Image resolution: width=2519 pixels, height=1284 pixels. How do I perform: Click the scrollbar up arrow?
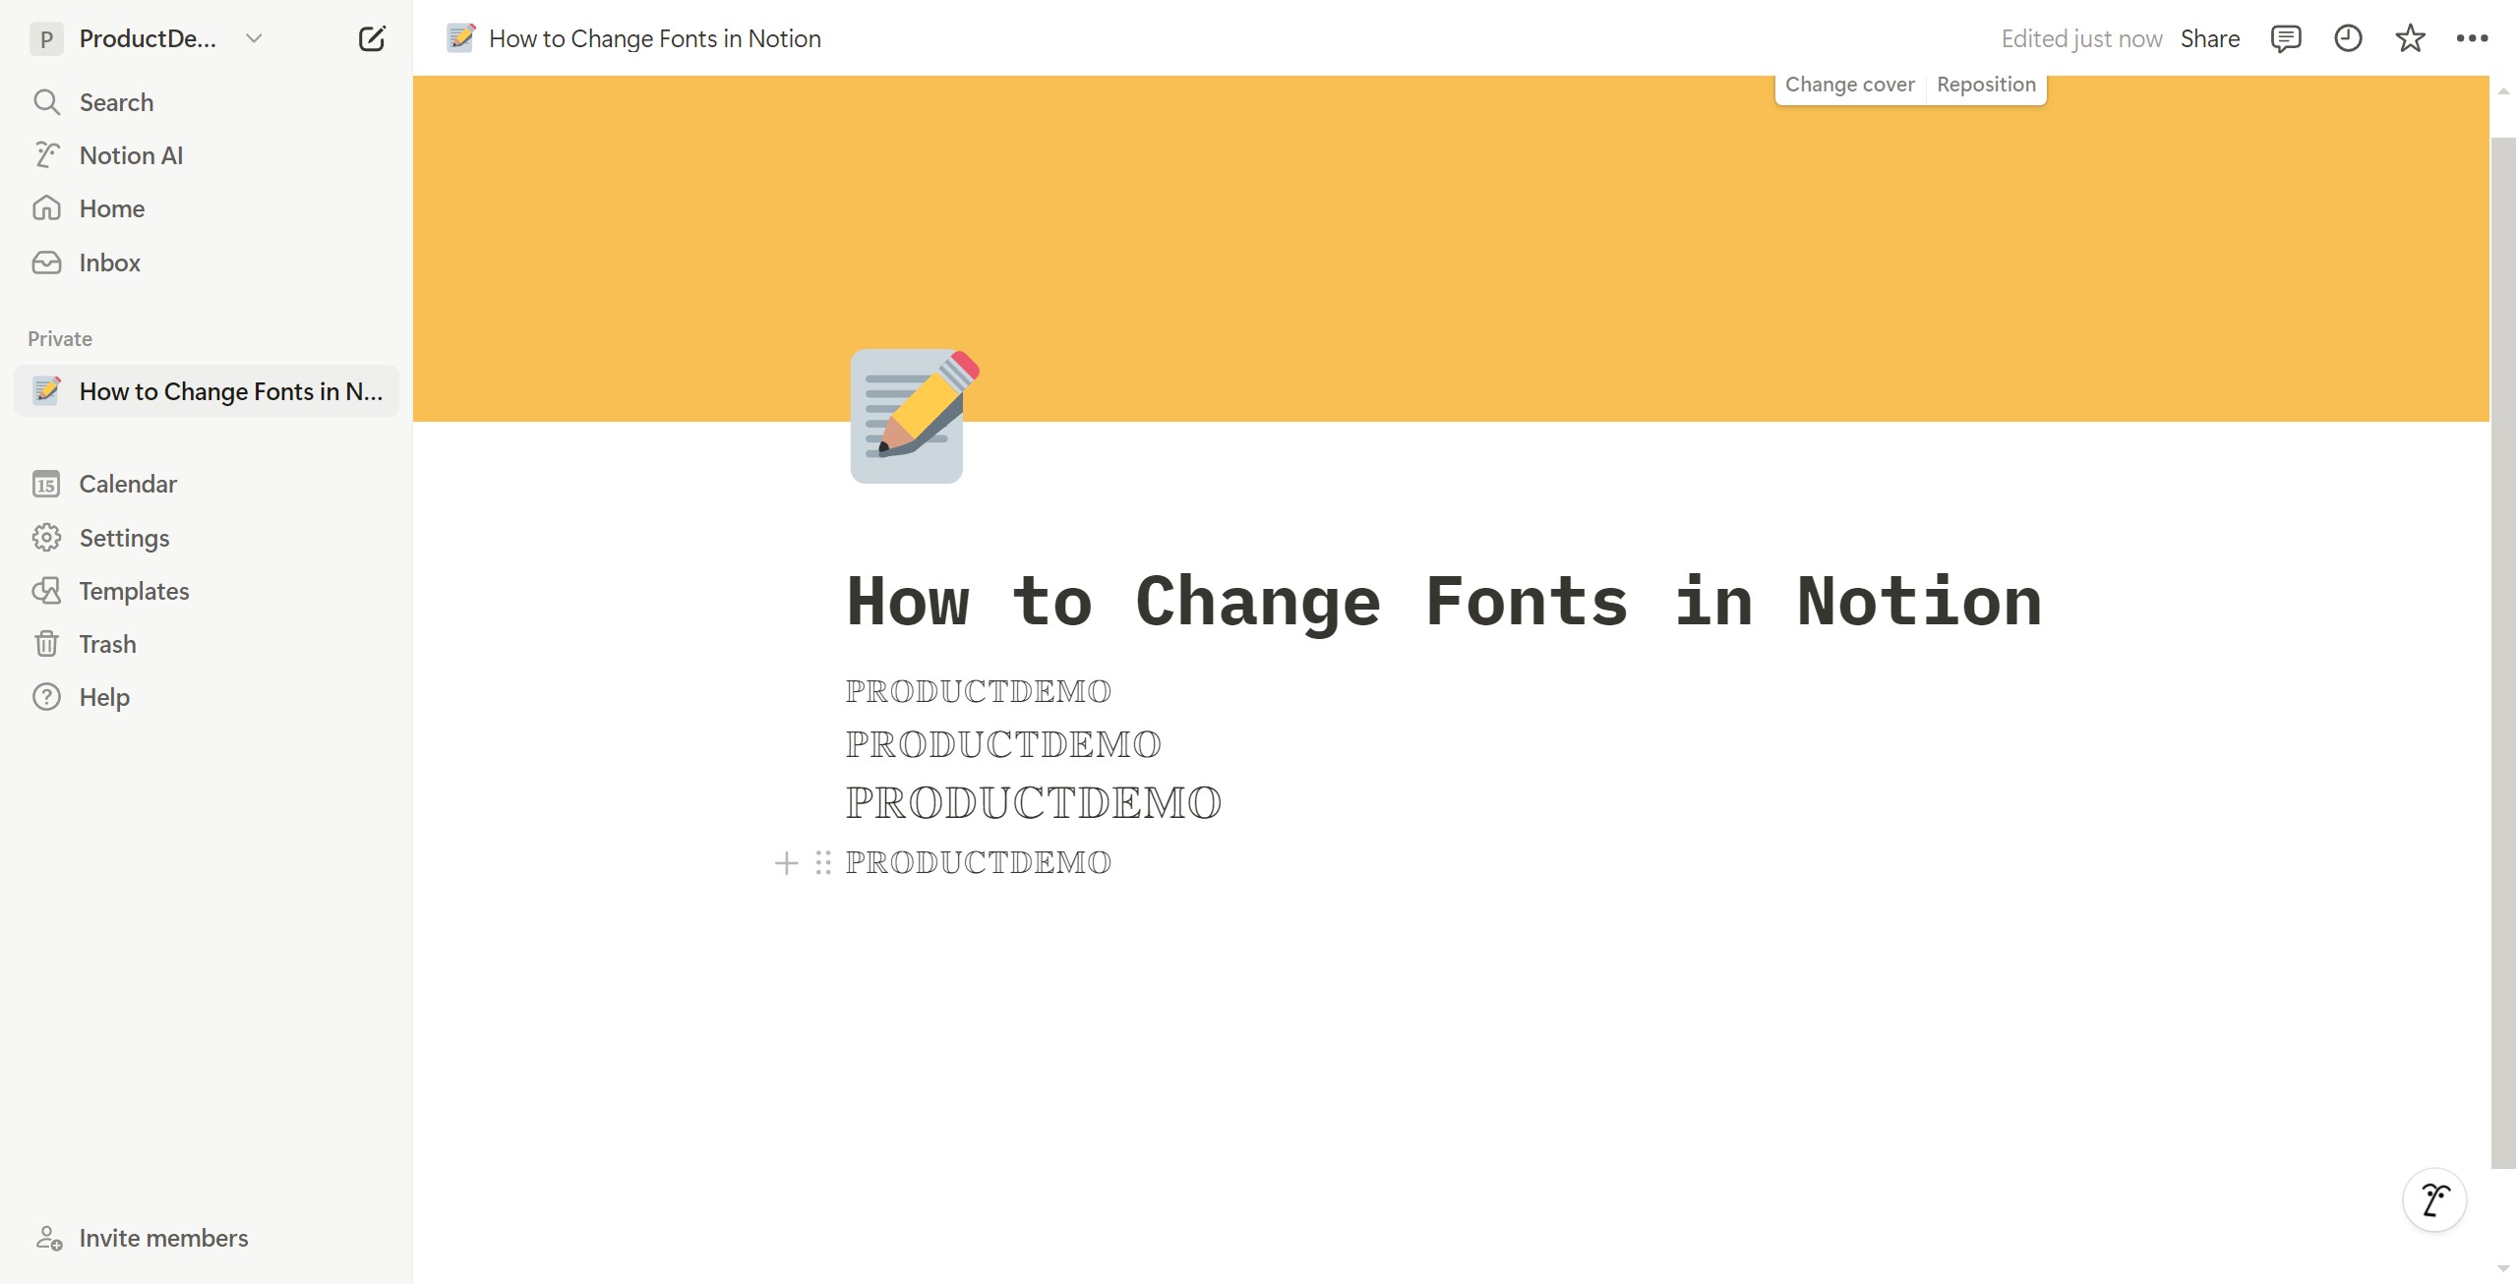2503,90
